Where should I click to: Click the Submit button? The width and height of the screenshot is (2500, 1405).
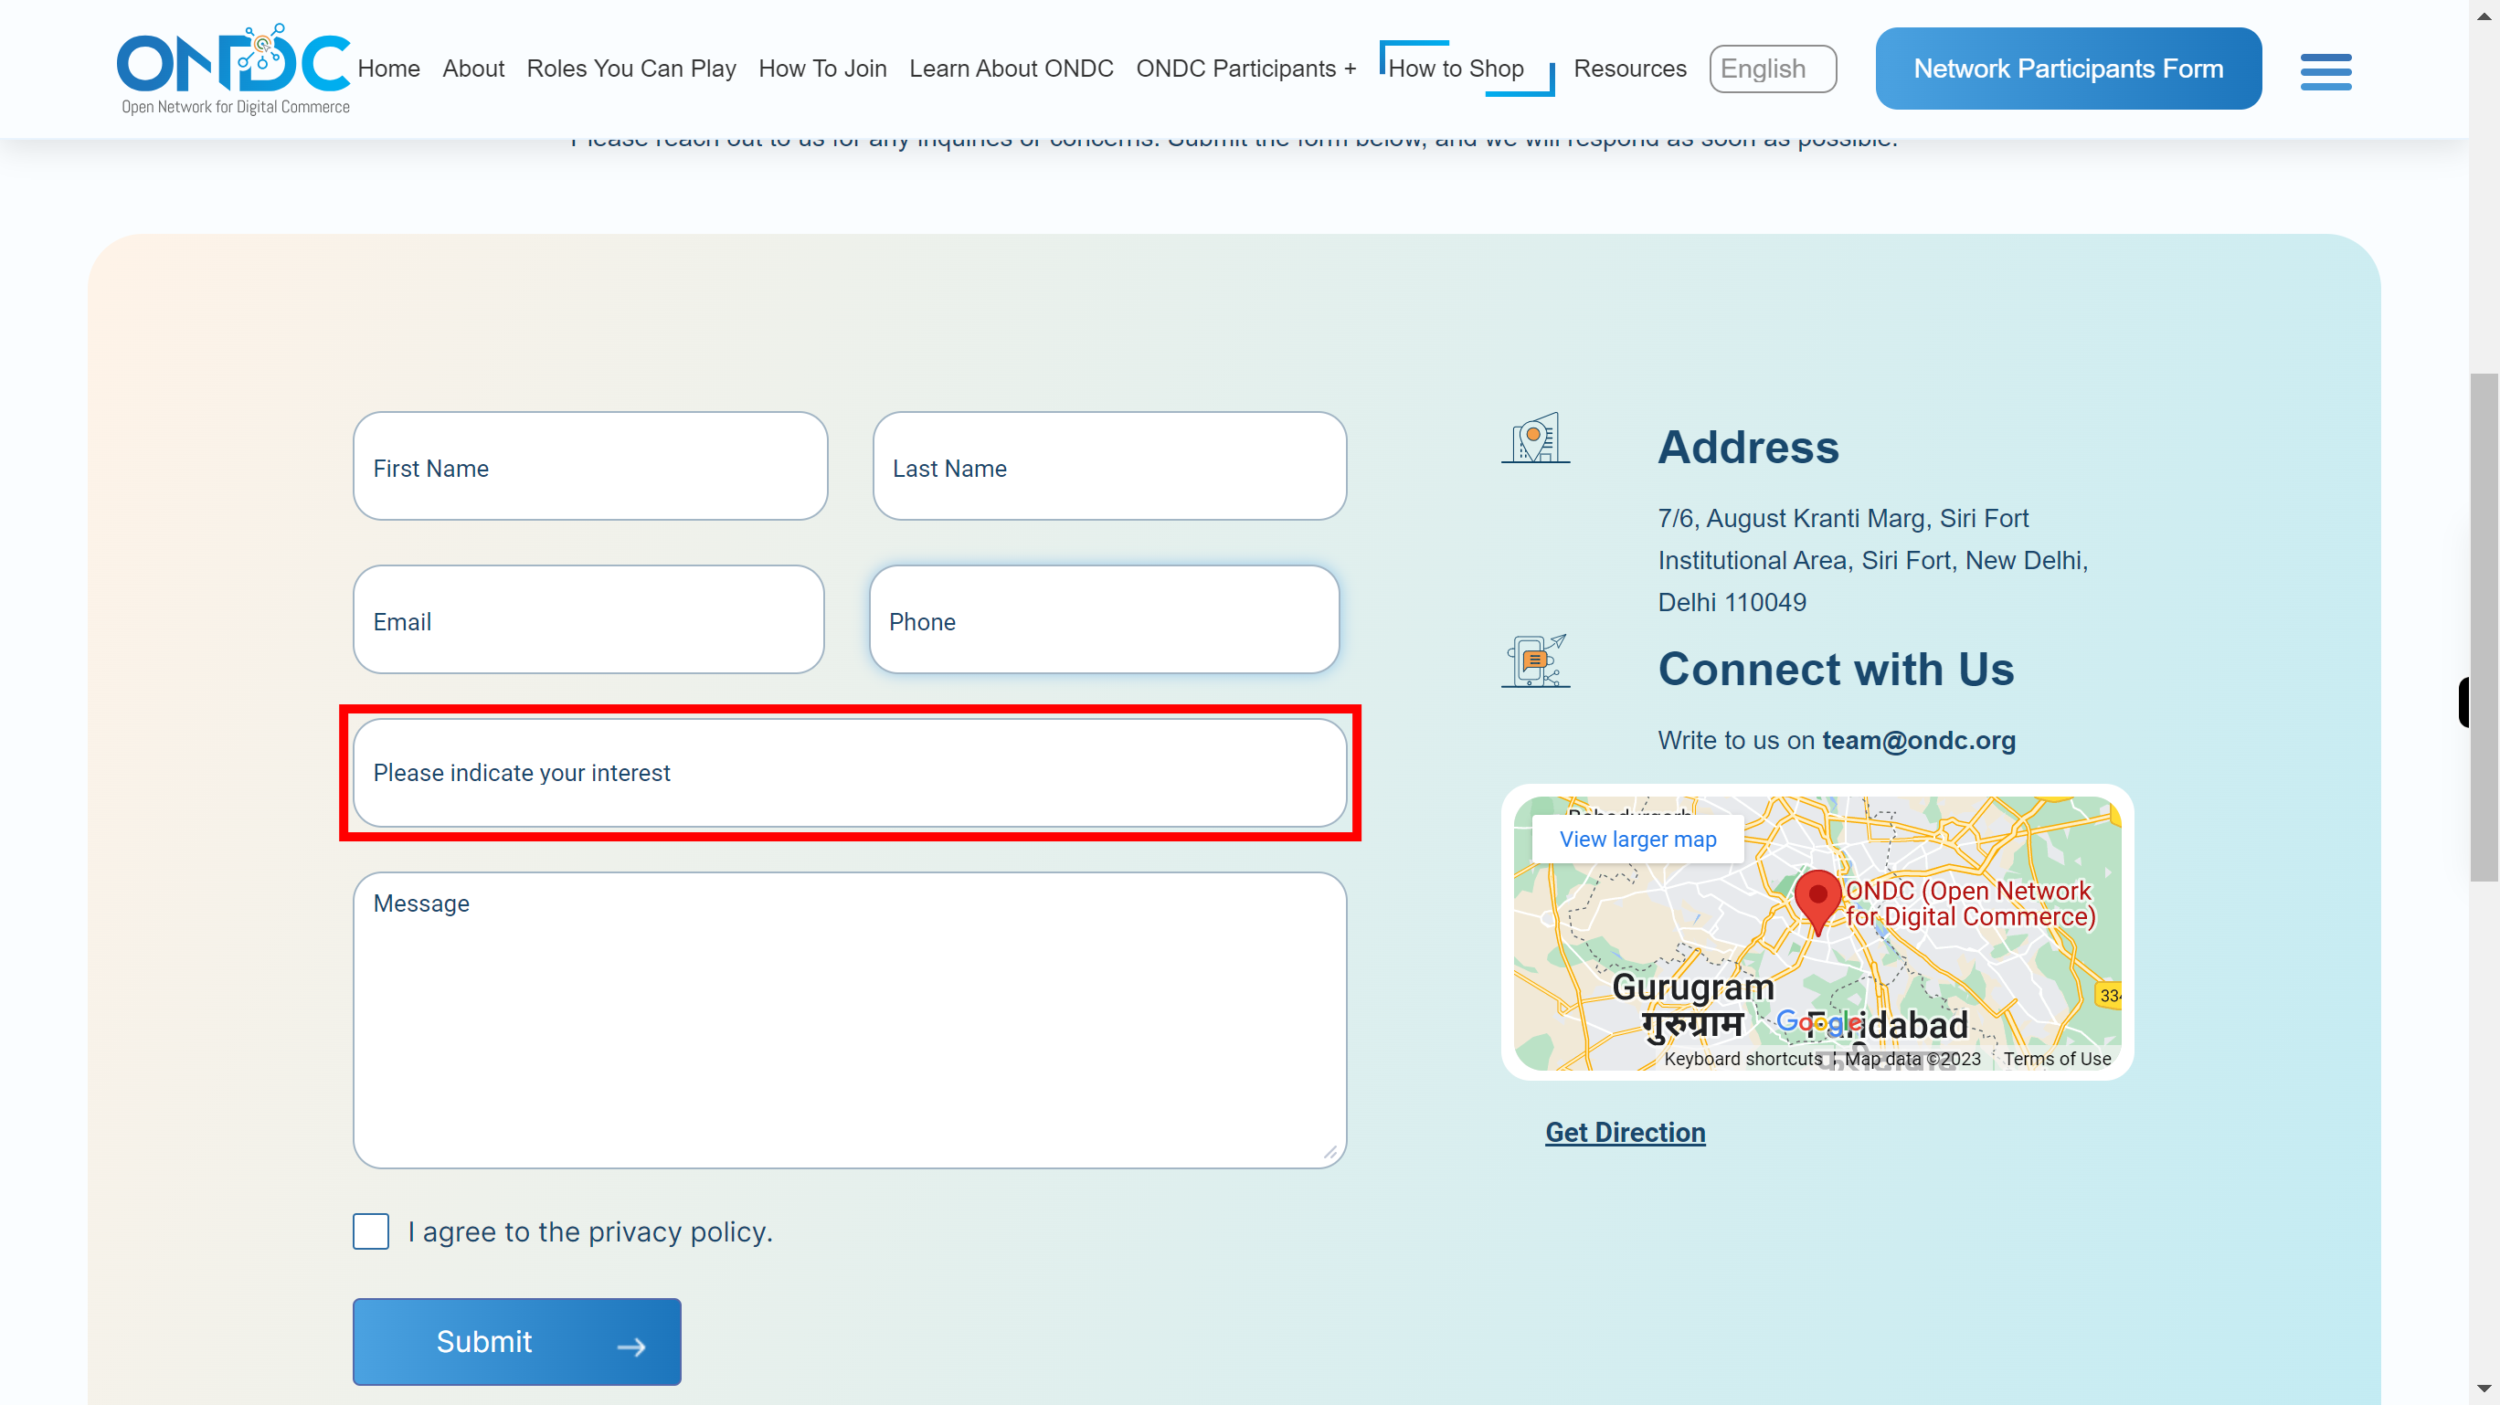pyautogui.click(x=515, y=1340)
